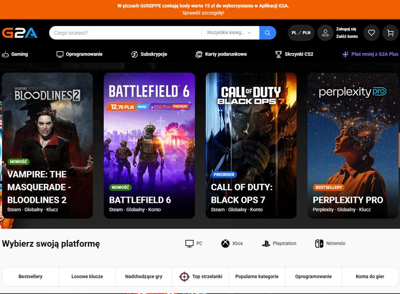Click the user account avatar icon
The height and width of the screenshot is (294, 400).
[x=325, y=33]
